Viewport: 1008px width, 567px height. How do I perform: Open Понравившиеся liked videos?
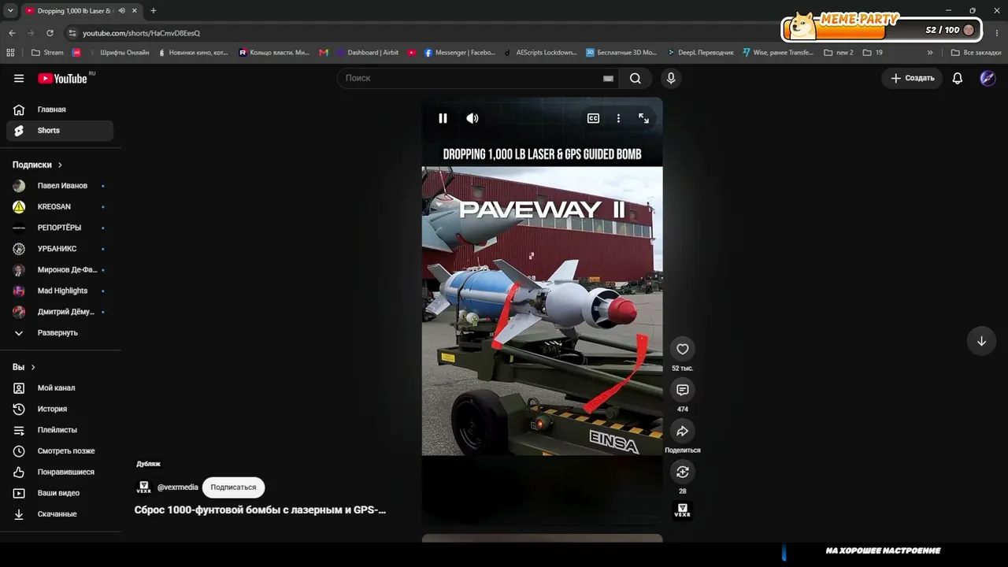coord(60,472)
